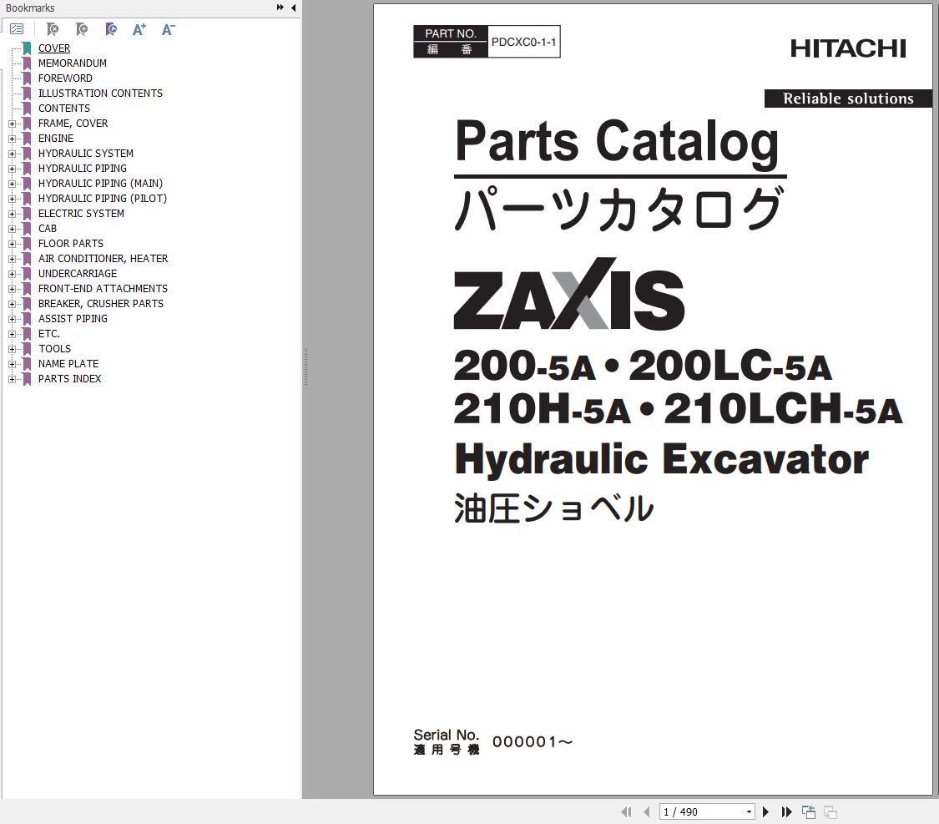Click the Hydraulic Excavator heading text
The height and width of the screenshot is (824, 939).
coord(662,459)
